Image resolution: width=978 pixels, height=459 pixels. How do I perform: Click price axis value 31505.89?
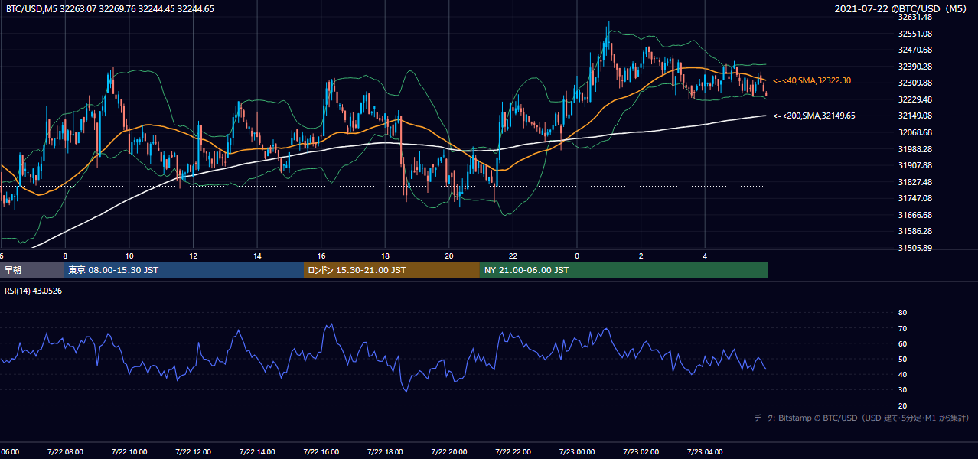tap(915, 248)
